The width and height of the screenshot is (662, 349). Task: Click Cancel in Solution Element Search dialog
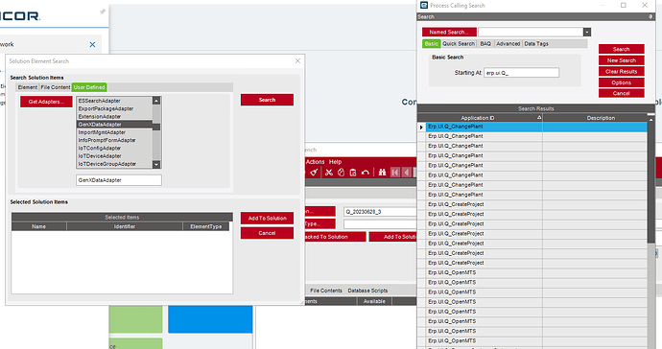tap(267, 233)
